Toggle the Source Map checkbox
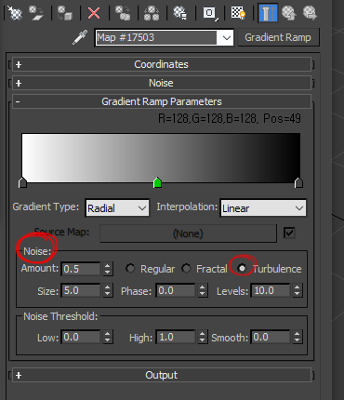Screen dimensions: 344x400 point(289,233)
